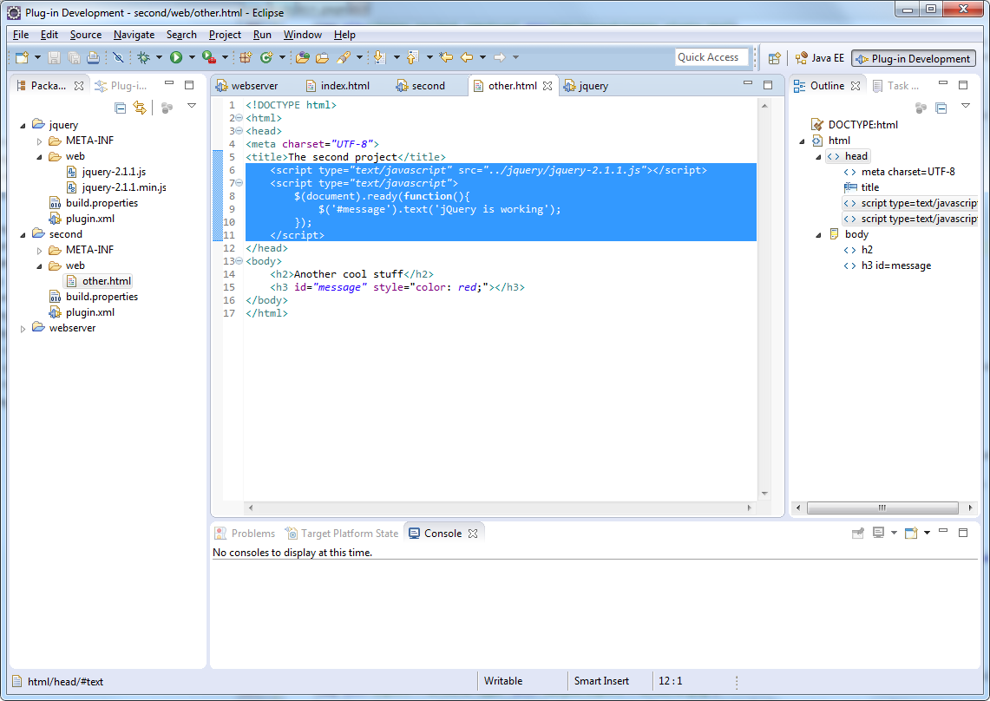Open the Navigate menu

point(134,35)
